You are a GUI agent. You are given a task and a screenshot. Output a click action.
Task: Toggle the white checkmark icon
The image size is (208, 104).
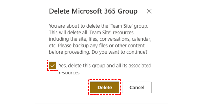(53, 66)
